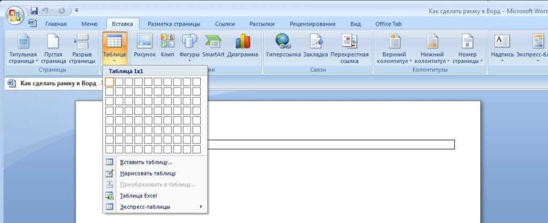Image resolution: width=548 pixels, height=223 pixels.
Task: Select the top-left 1x1 grid cell
Action: 109,82
